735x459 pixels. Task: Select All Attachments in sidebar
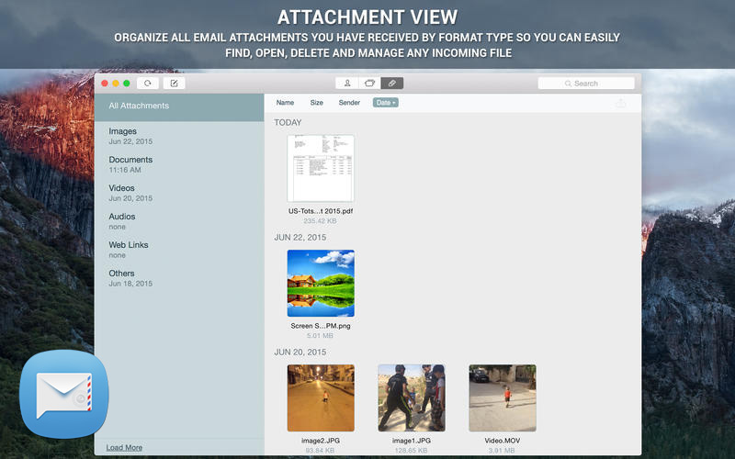(179, 106)
